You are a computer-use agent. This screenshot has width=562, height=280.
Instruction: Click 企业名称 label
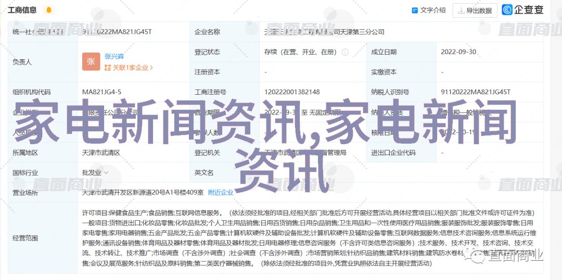[x=207, y=32]
